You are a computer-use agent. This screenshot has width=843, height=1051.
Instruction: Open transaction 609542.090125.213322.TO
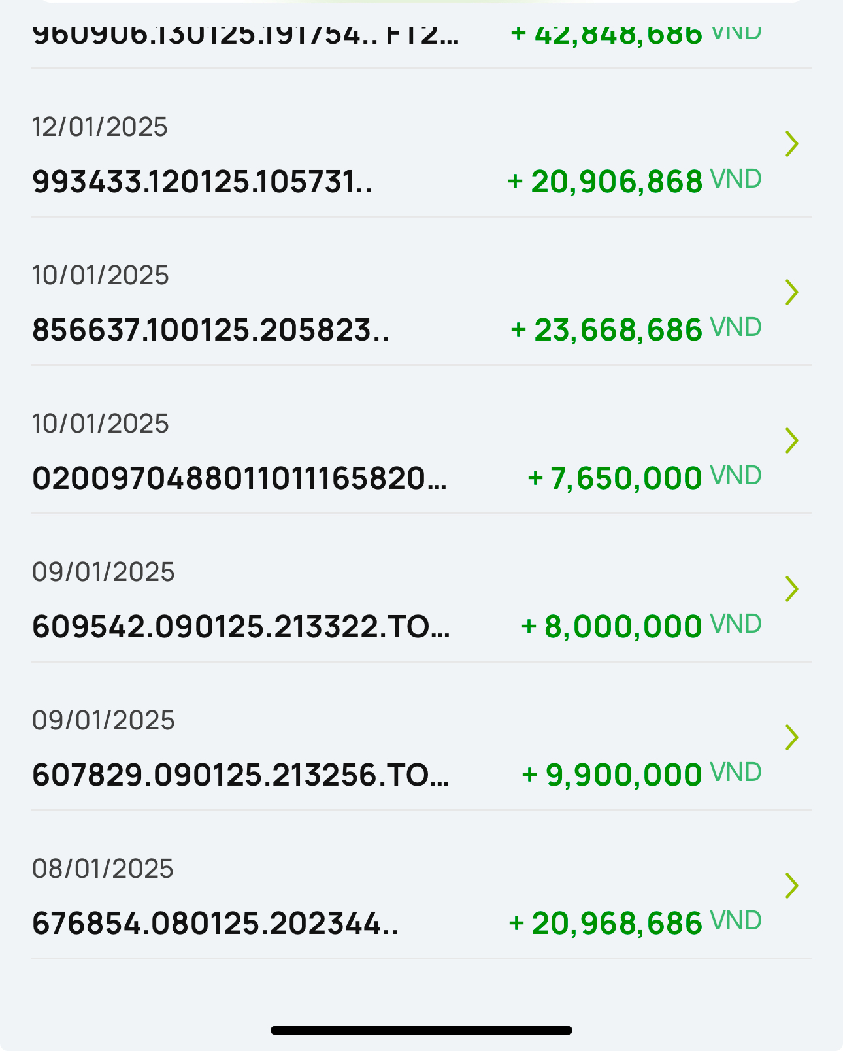point(240,627)
